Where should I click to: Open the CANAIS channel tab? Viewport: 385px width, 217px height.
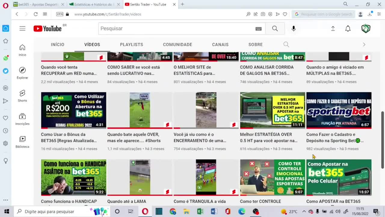(220, 44)
